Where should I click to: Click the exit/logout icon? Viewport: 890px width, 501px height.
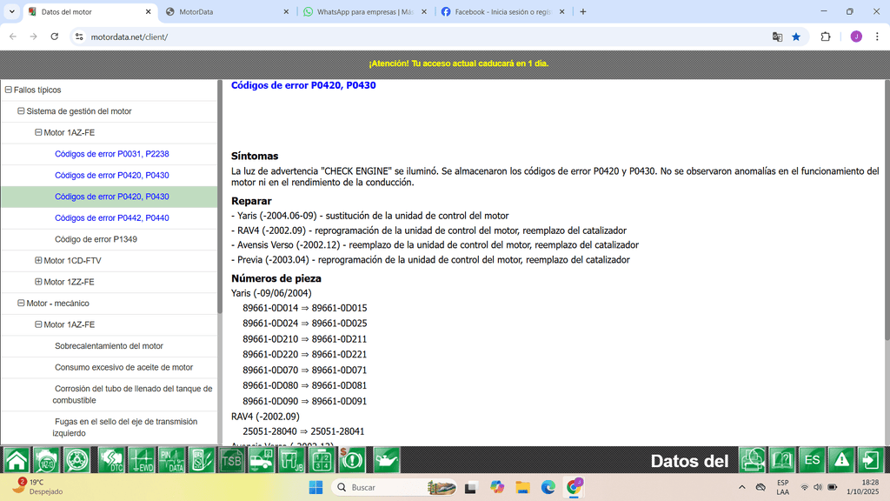coord(869,459)
